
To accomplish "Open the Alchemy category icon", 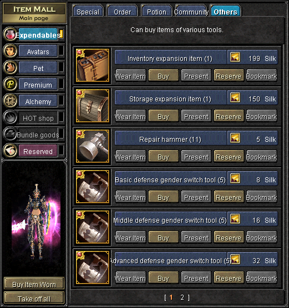I will pyautogui.click(x=10, y=101).
